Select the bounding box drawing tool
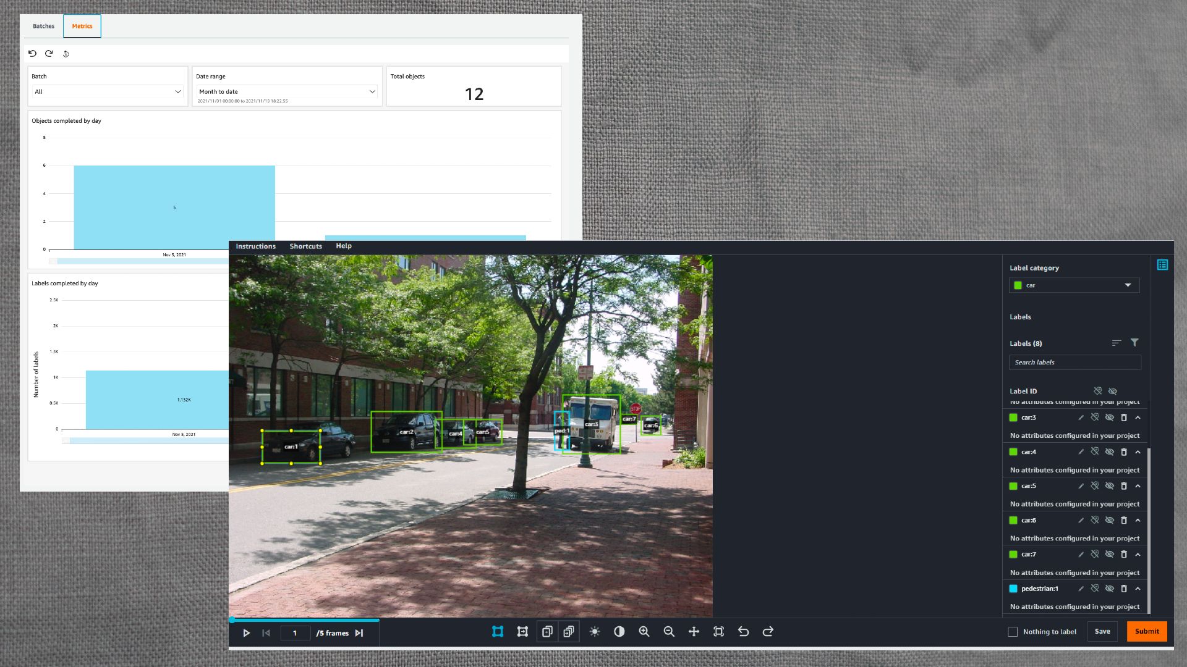This screenshot has width=1187, height=667. coord(498,631)
